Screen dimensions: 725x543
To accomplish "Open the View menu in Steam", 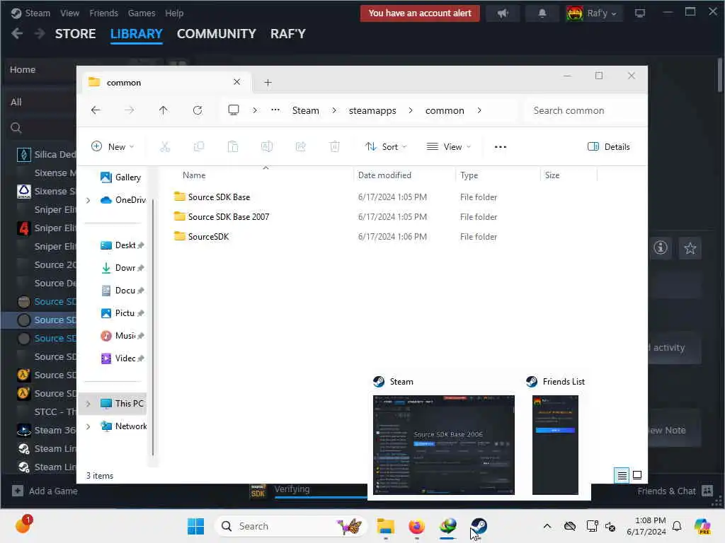I will click(69, 13).
